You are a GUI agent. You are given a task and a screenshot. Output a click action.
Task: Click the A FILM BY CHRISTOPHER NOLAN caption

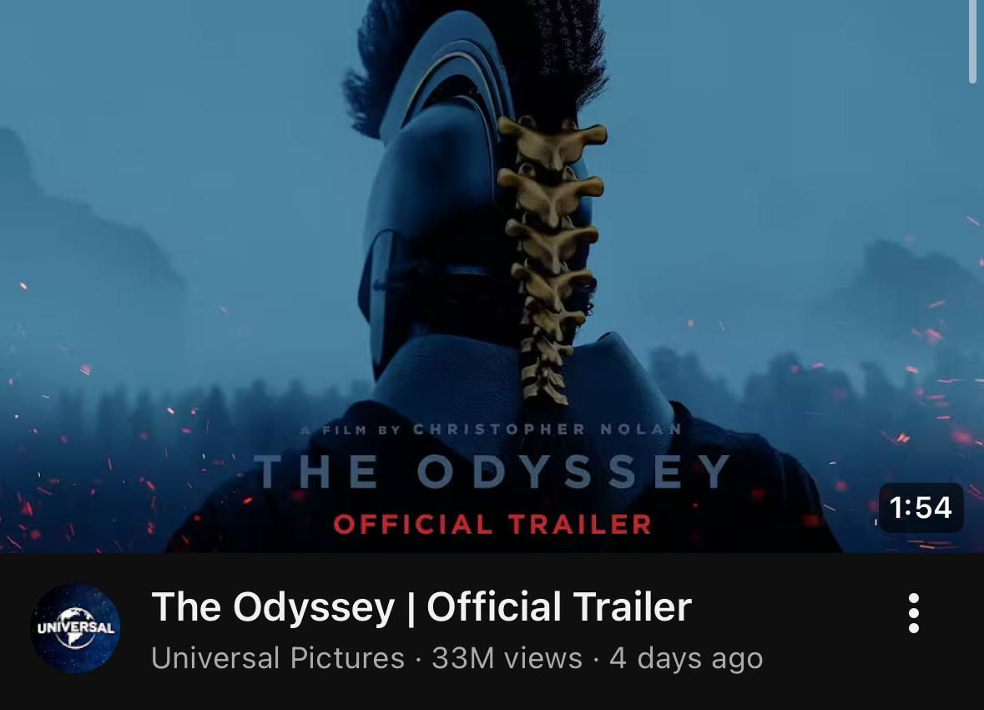click(x=492, y=429)
